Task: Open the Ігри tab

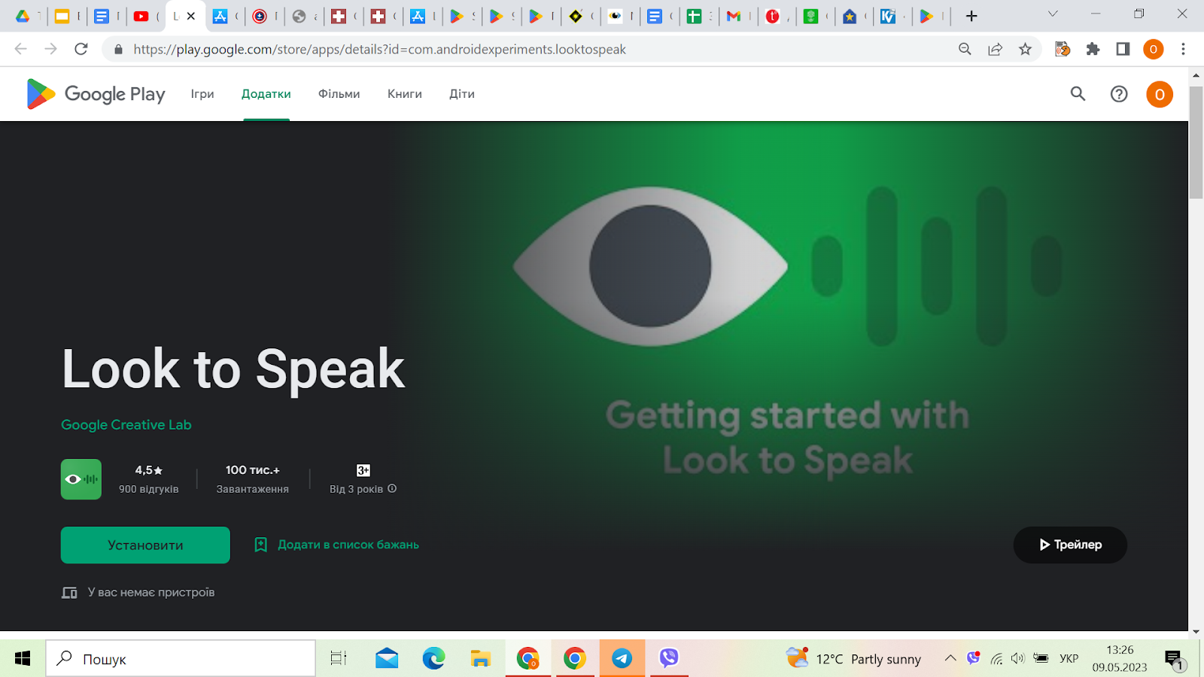Action: (202, 94)
